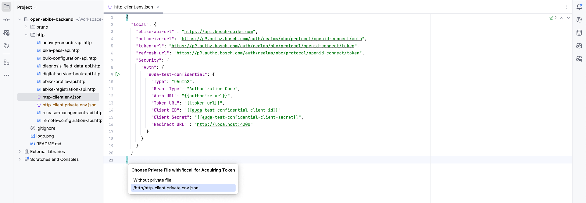Open the Pull Requests tool window icon
This screenshot has width=586, height=203.
click(6, 46)
